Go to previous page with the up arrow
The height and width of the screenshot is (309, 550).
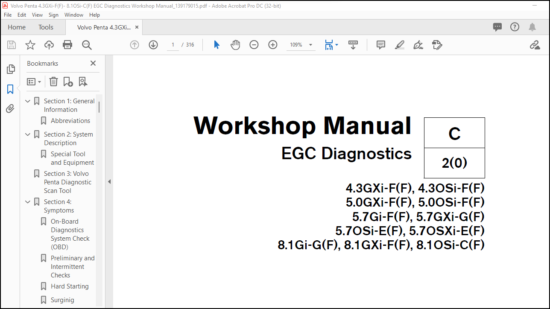pos(135,45)
